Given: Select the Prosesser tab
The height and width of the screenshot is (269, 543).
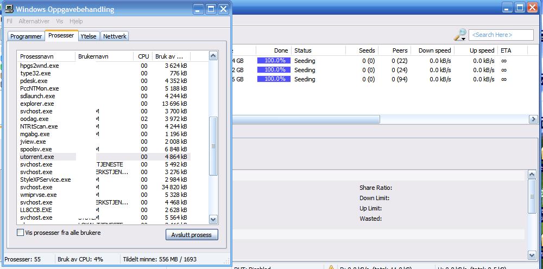Looking at the screenshot, I should pyautogui.click(x=61, y=35).
